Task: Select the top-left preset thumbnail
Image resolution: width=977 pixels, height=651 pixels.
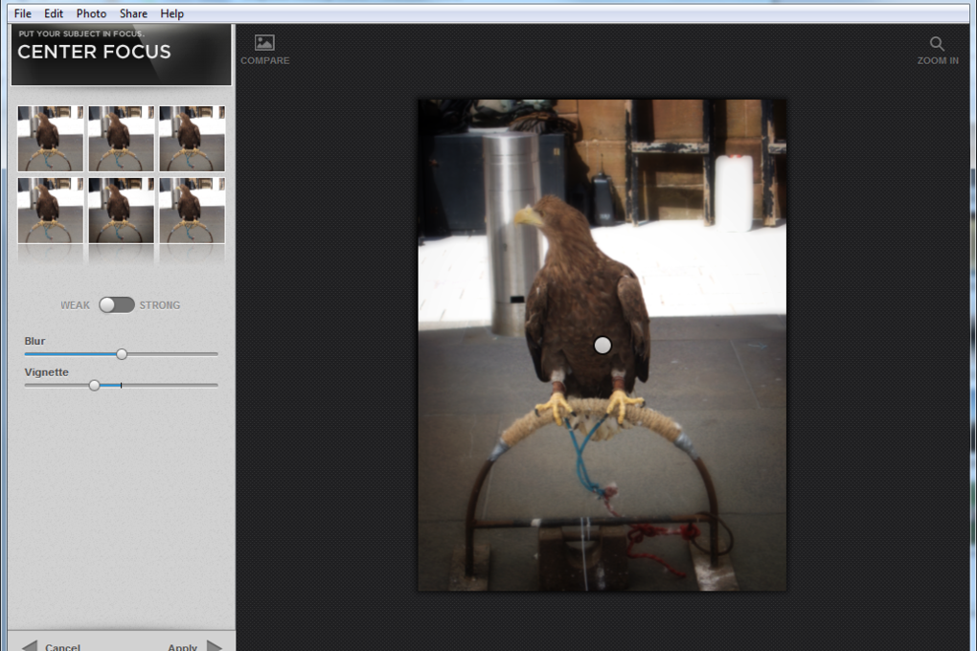Action: (51, 138)
